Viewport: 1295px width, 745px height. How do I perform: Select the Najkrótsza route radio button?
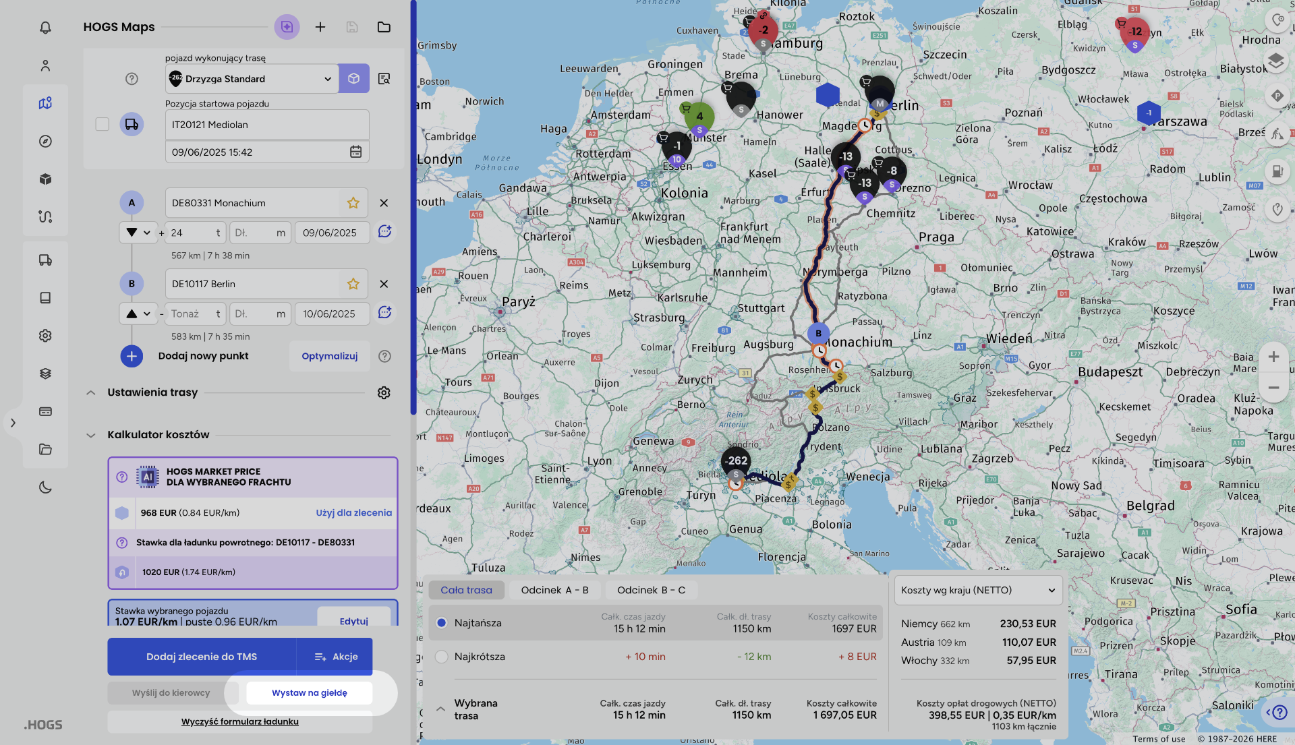pos(442,657)
